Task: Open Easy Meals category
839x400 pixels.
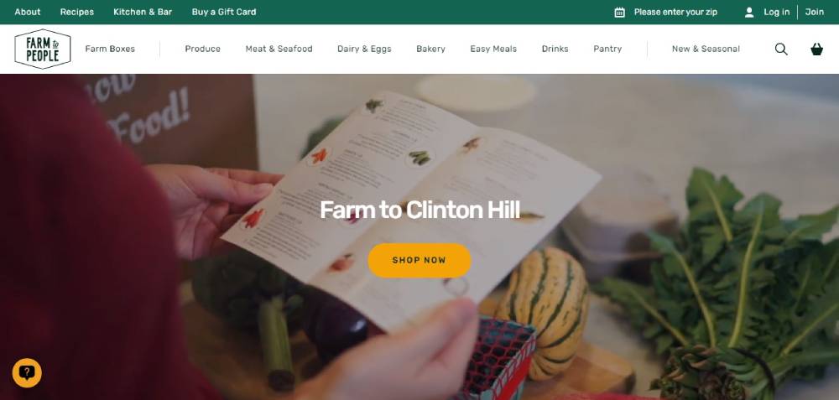Action: point(493,49)
